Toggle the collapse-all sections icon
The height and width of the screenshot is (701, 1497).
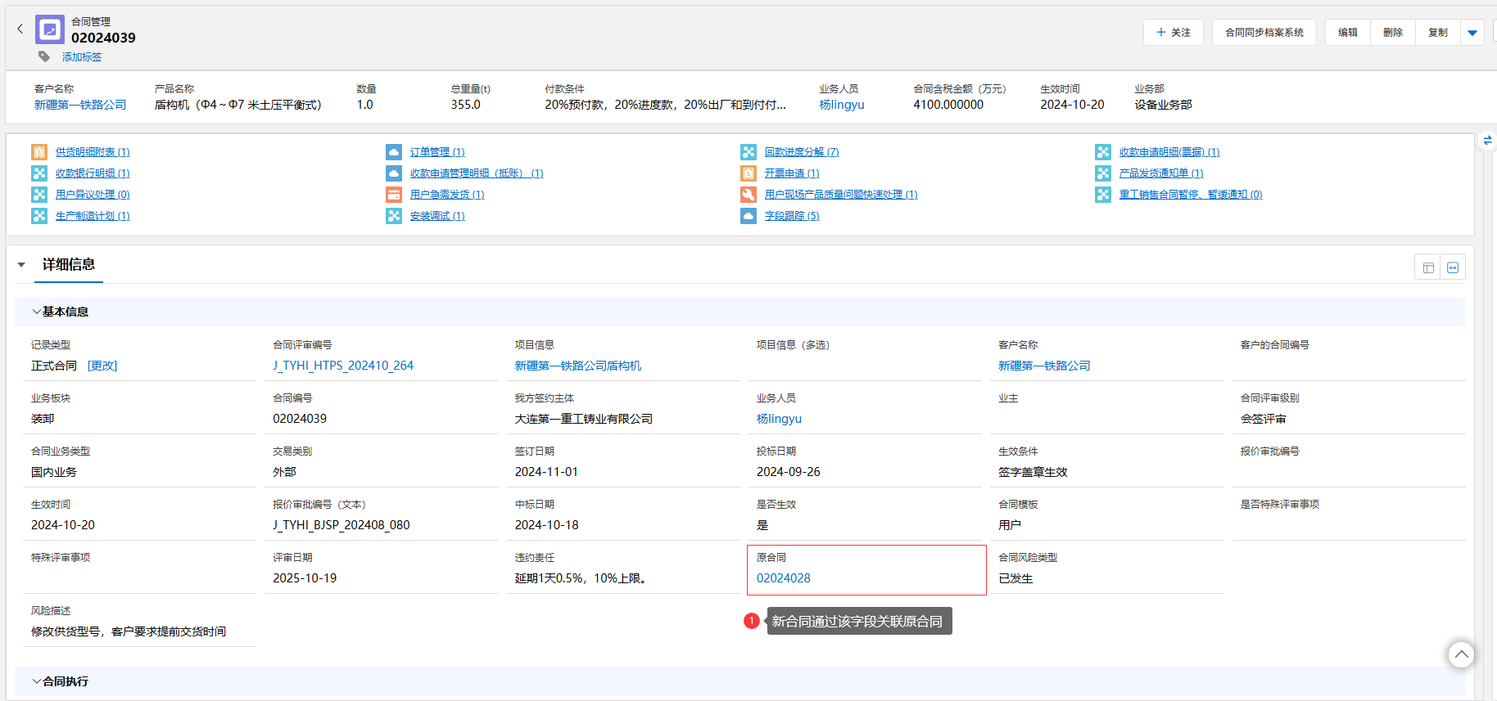tap(1453, 267)
